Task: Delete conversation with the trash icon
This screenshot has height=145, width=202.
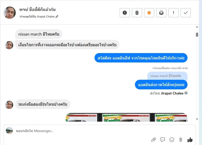Action: [137, 13]
